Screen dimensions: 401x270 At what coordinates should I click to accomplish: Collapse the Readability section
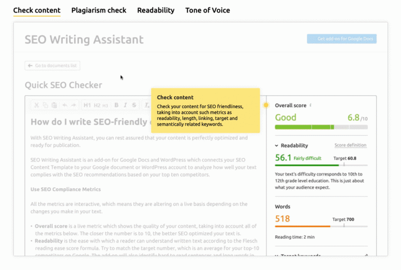pos(277,146)
